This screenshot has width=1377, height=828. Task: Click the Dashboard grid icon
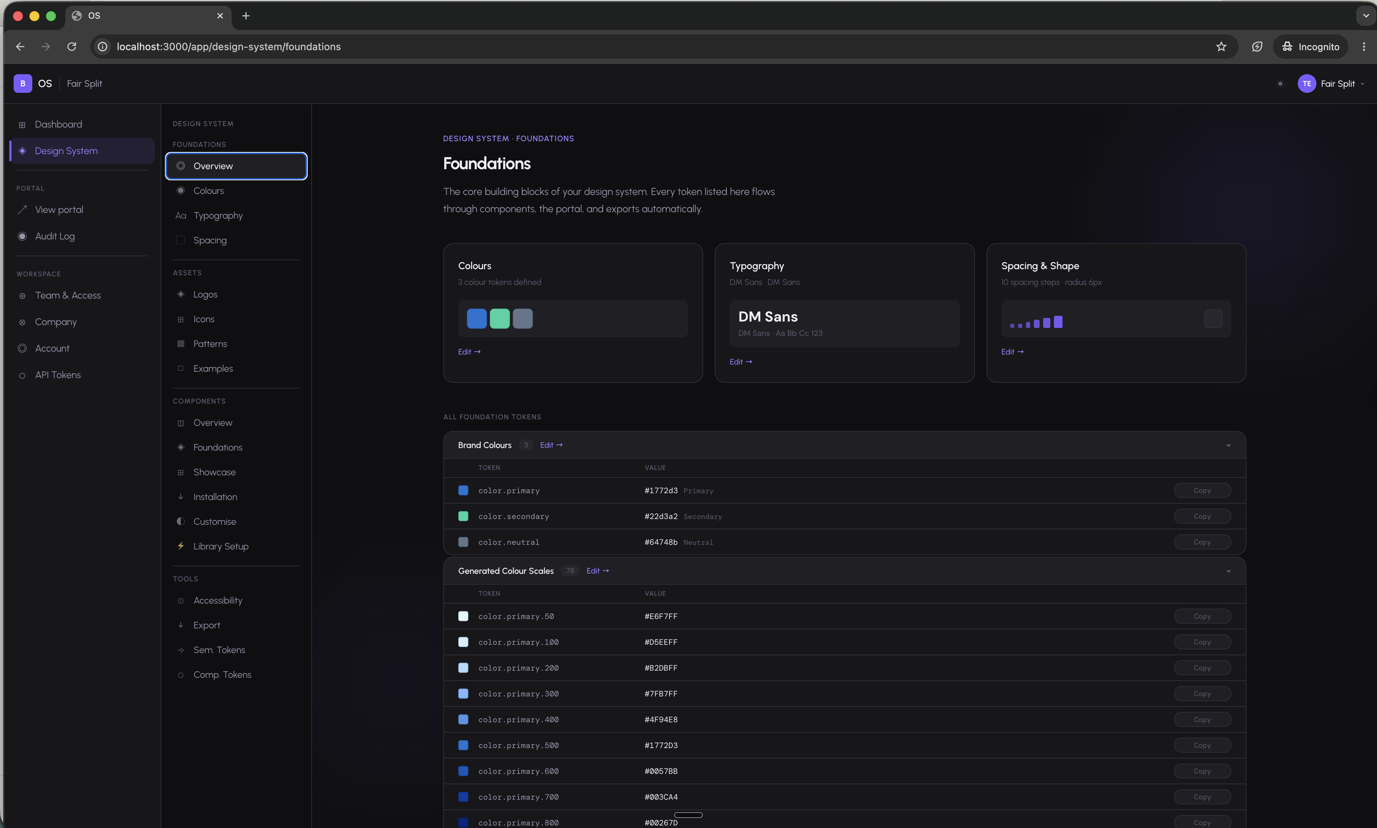(x=22, y=125)
